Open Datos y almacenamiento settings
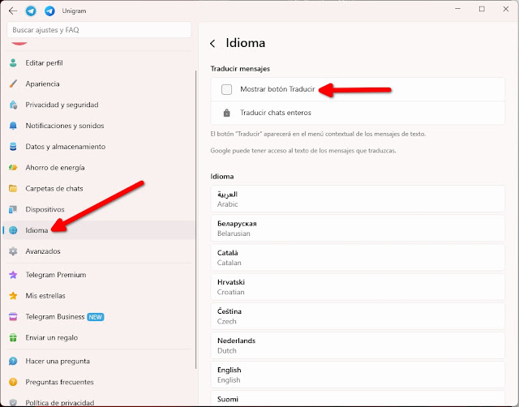The height and width of the screenshot is (407, 519). pos(99,147)
